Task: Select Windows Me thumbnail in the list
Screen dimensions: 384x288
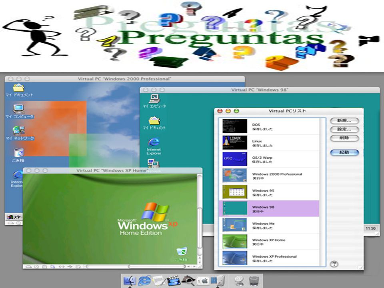Action: pyautogui.click(x=235, y=225)
